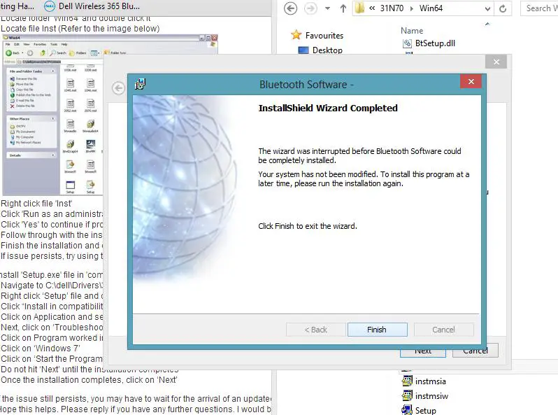Refresh the Win64 folder view
The image size is (558, 415).
(x=503, y=8)
